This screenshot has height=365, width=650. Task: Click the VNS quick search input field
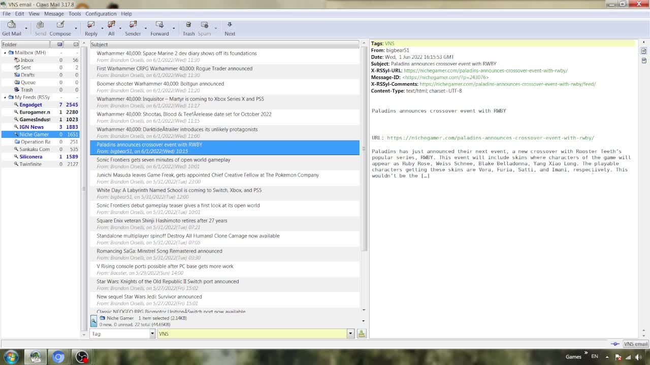point(252,334)
